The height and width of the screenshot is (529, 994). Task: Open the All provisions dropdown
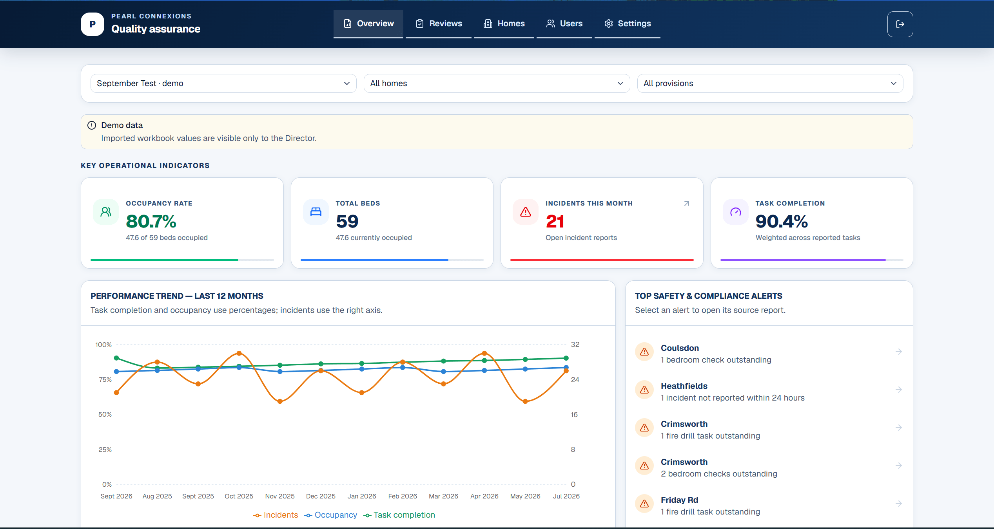[x=770, y=83]
